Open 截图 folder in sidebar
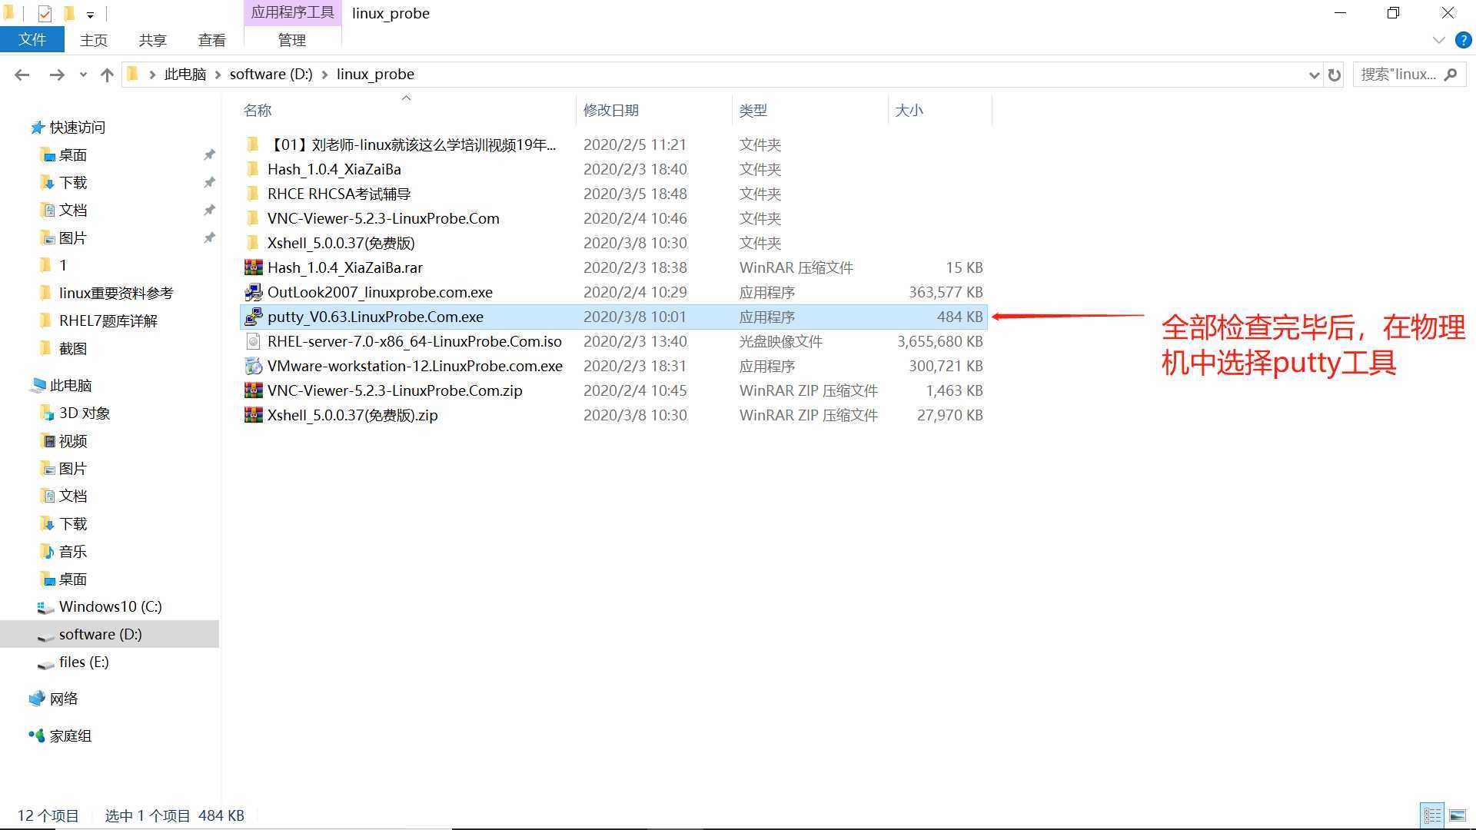The height and width of the screenshot is (830, 1476). [73, 348]
